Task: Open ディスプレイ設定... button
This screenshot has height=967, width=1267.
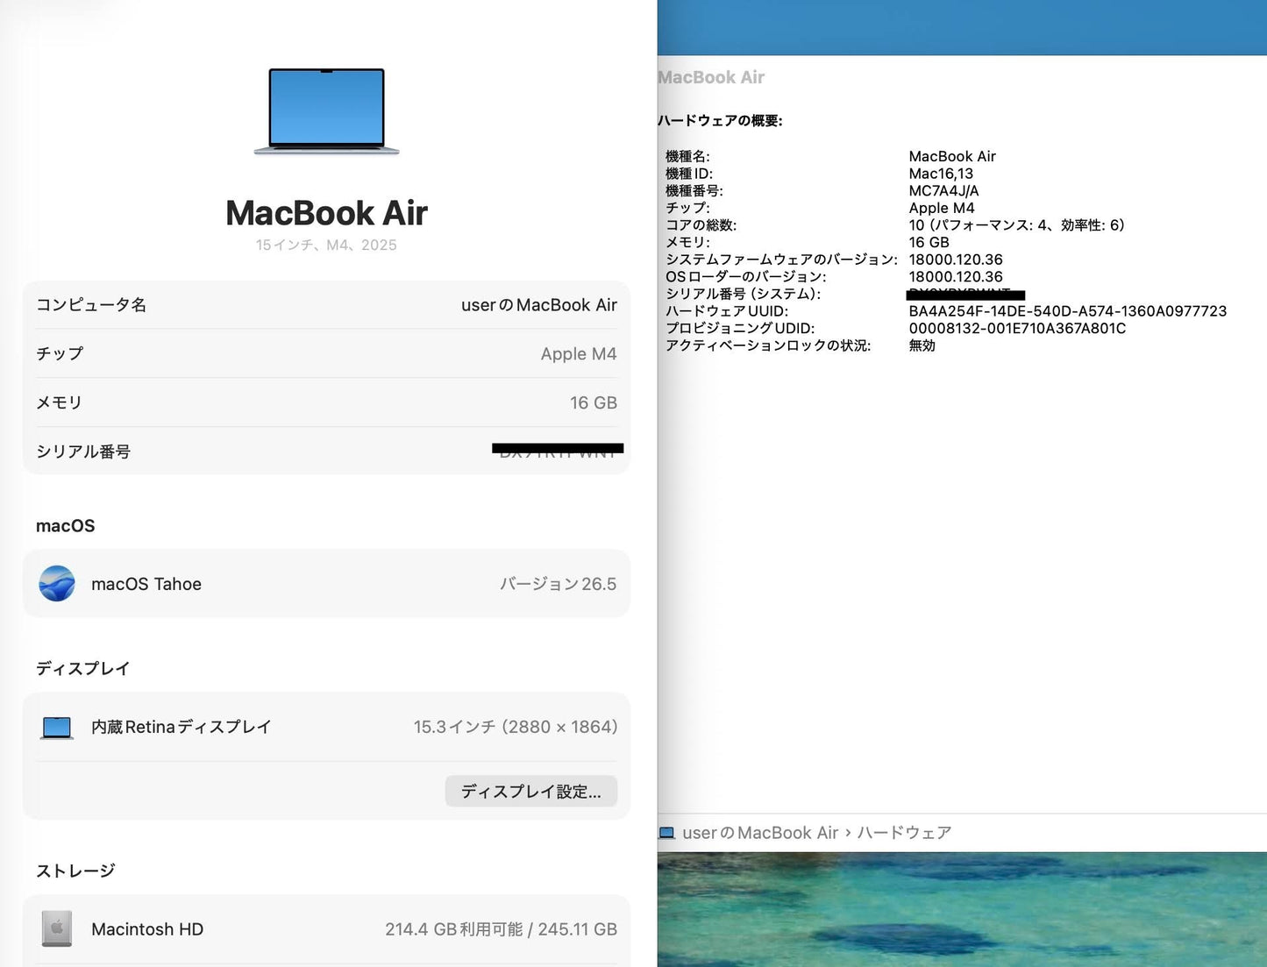Action: (531, 792)
